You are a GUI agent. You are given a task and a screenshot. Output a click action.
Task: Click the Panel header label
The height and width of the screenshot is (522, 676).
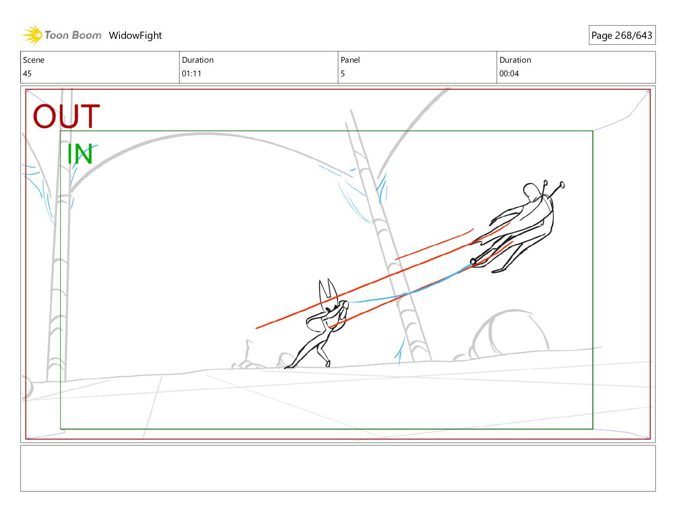click(x=350, y=60)
